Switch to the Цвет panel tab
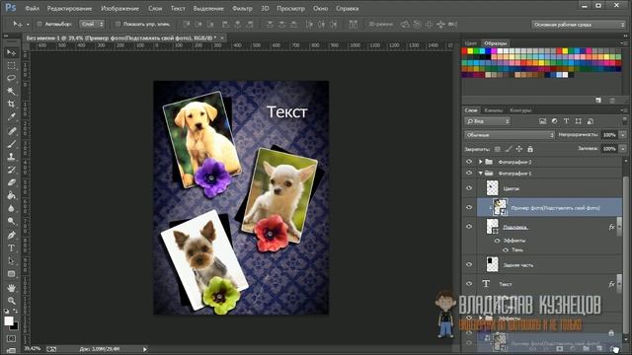Screen dimensions: 632x355 point(470,43)
